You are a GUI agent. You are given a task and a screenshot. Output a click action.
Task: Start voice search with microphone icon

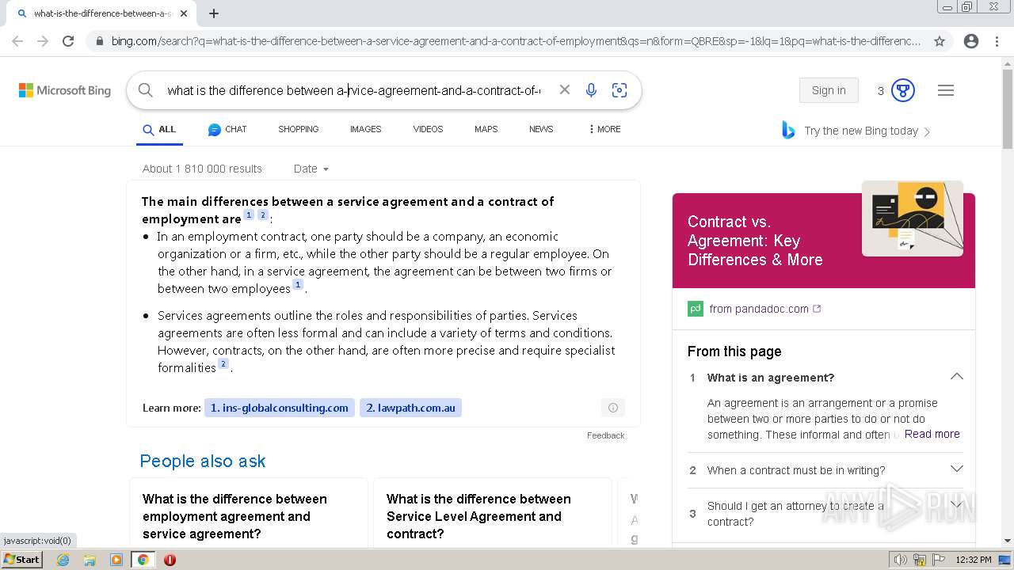pos(591,90)
